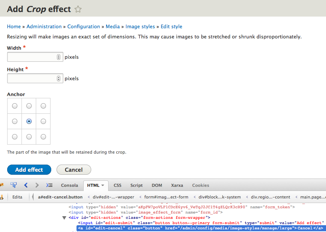Select the top-left anchor radio button
The image size is (326, 232).
(15, 106)
